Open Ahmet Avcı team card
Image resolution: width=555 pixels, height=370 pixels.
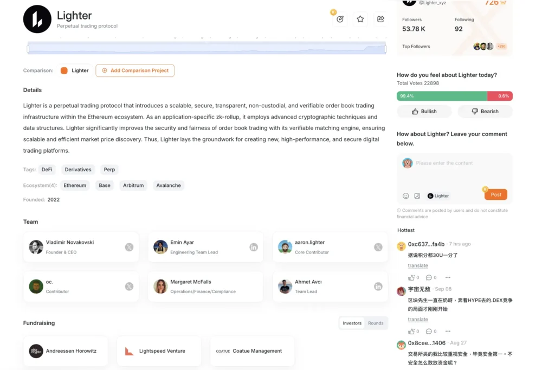(330, 287)
